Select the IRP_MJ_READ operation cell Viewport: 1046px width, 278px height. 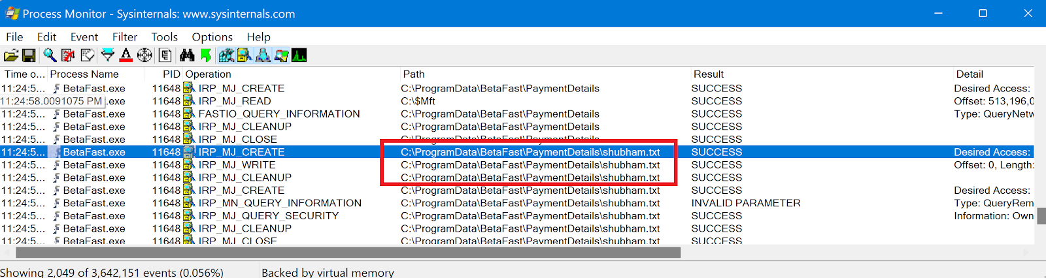pyautogui.click(x=235, y=101)
